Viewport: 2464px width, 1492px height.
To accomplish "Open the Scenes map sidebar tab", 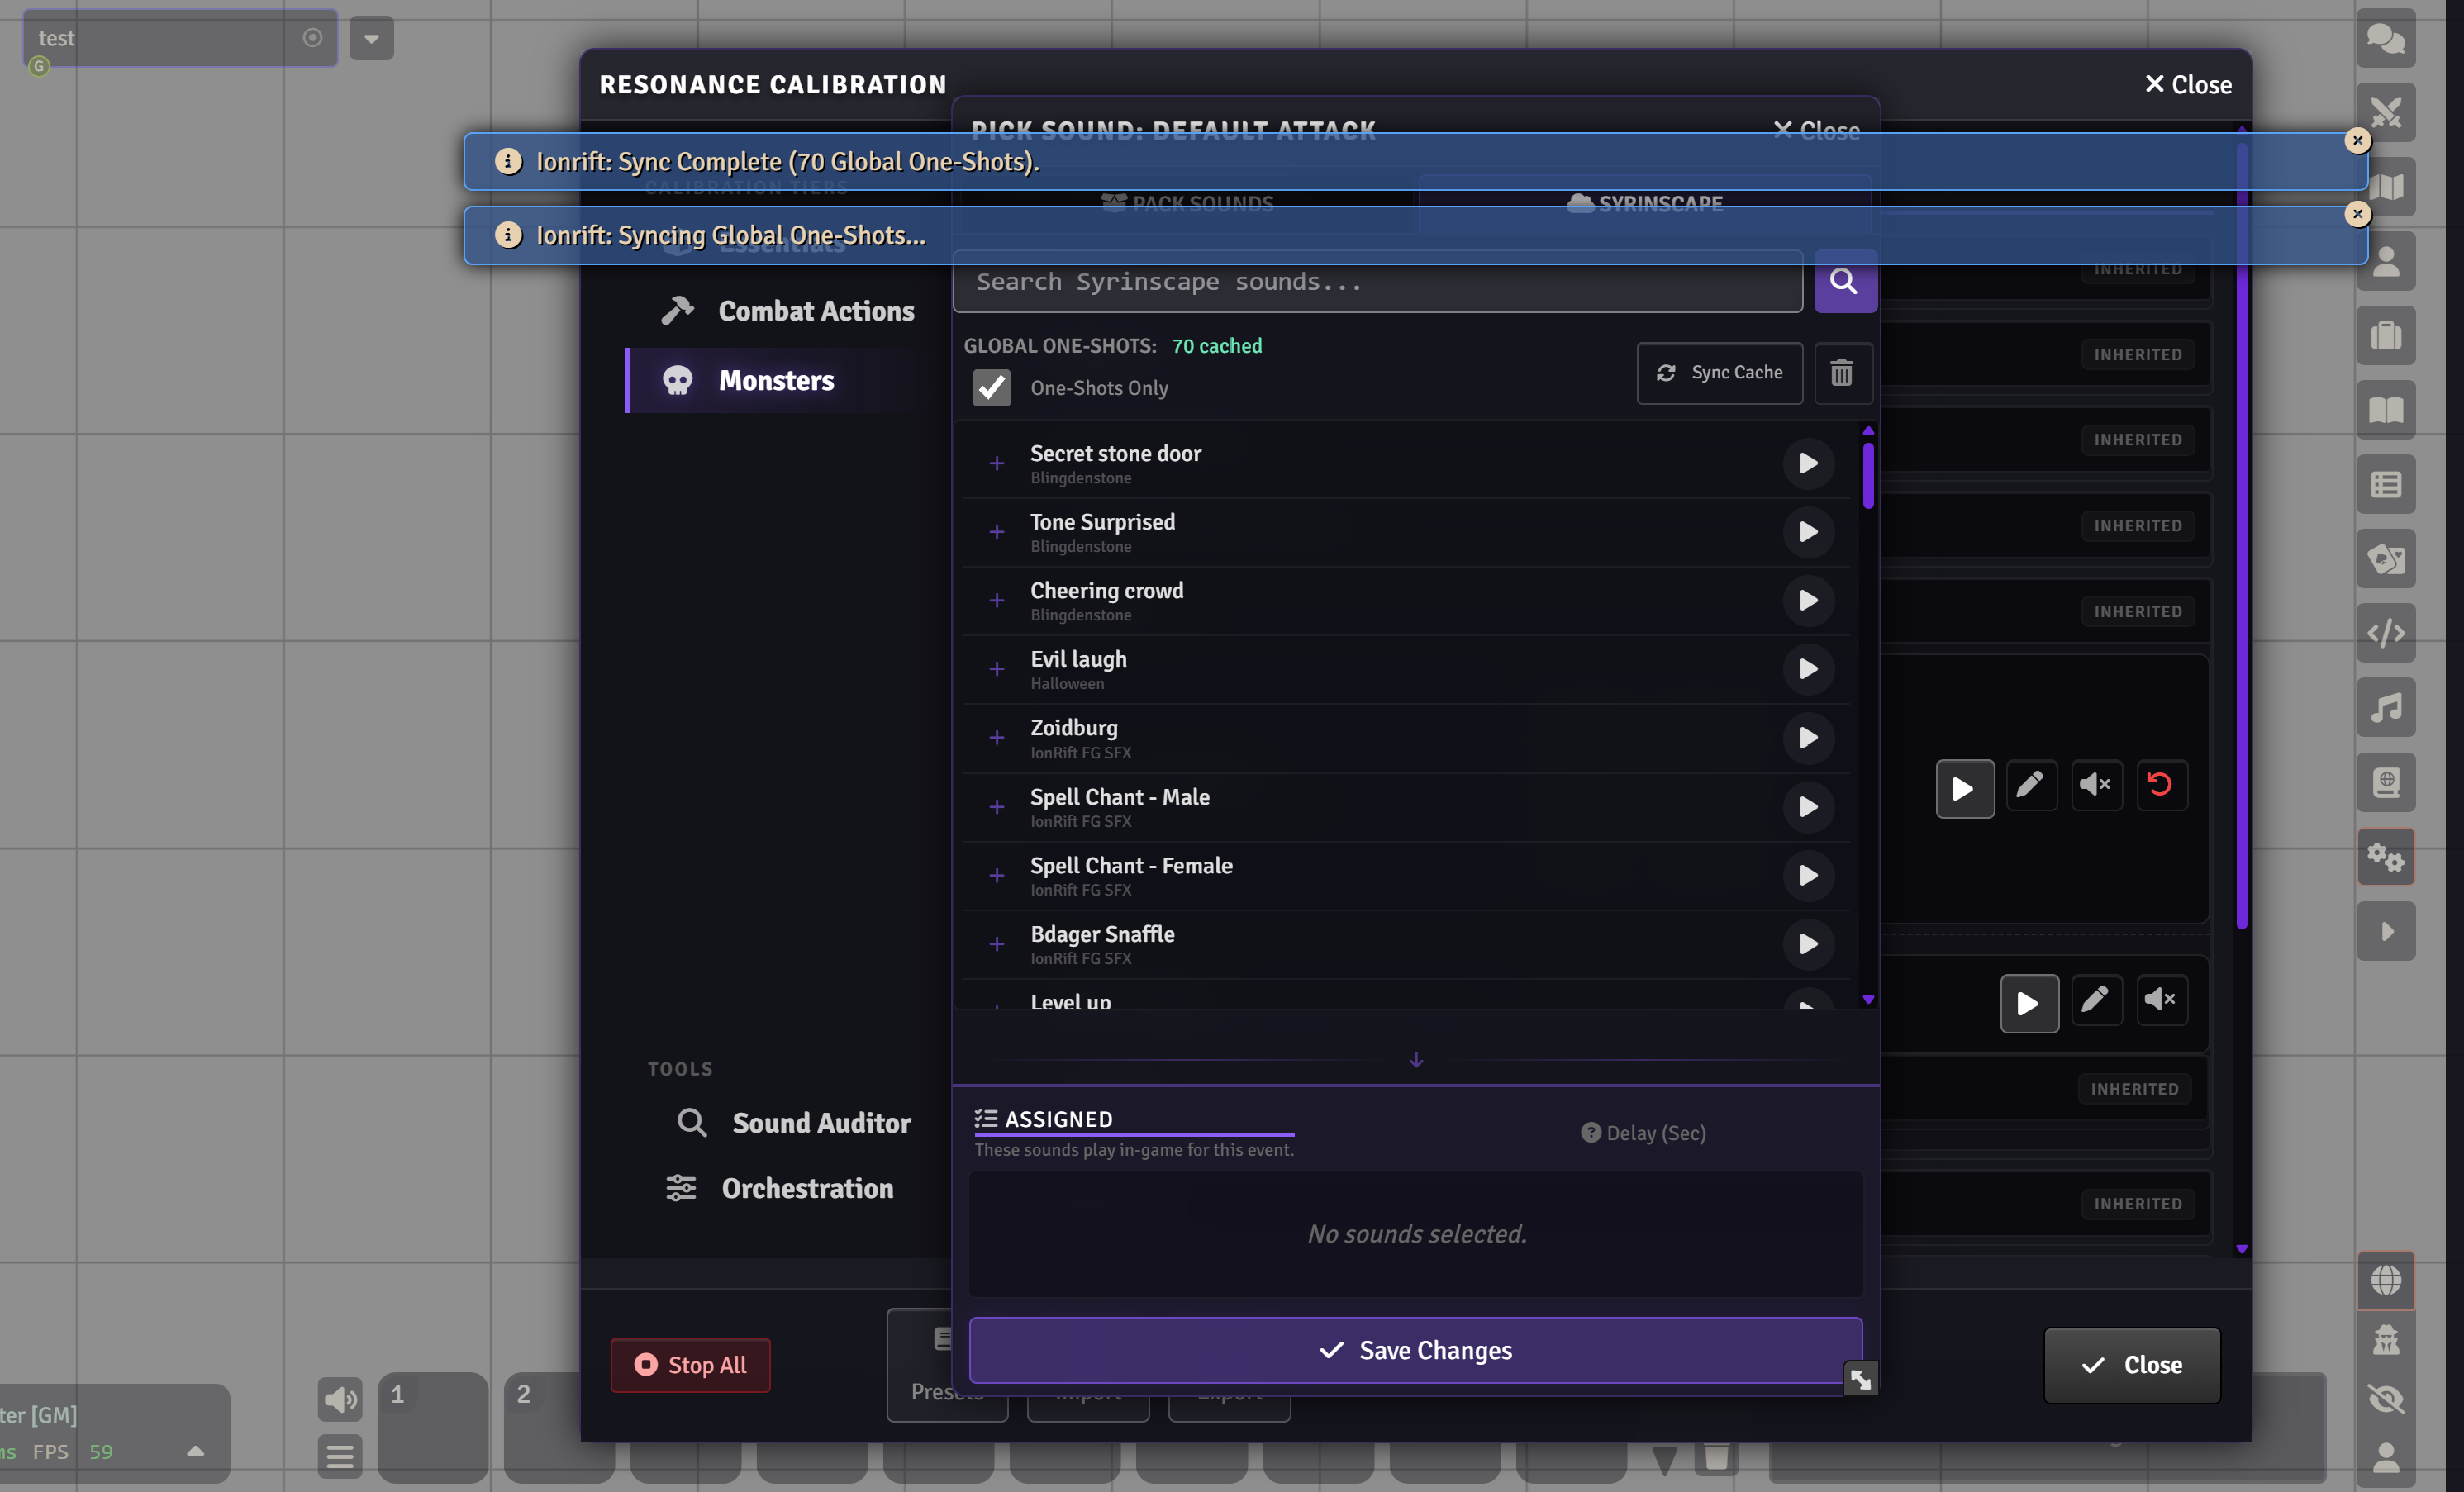I will click(x=2385, y=187).
